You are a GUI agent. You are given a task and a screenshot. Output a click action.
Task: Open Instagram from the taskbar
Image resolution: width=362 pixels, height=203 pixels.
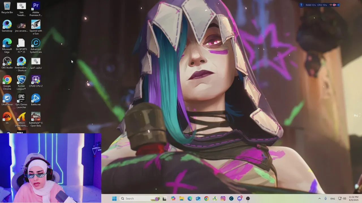[x=223, y=198]
